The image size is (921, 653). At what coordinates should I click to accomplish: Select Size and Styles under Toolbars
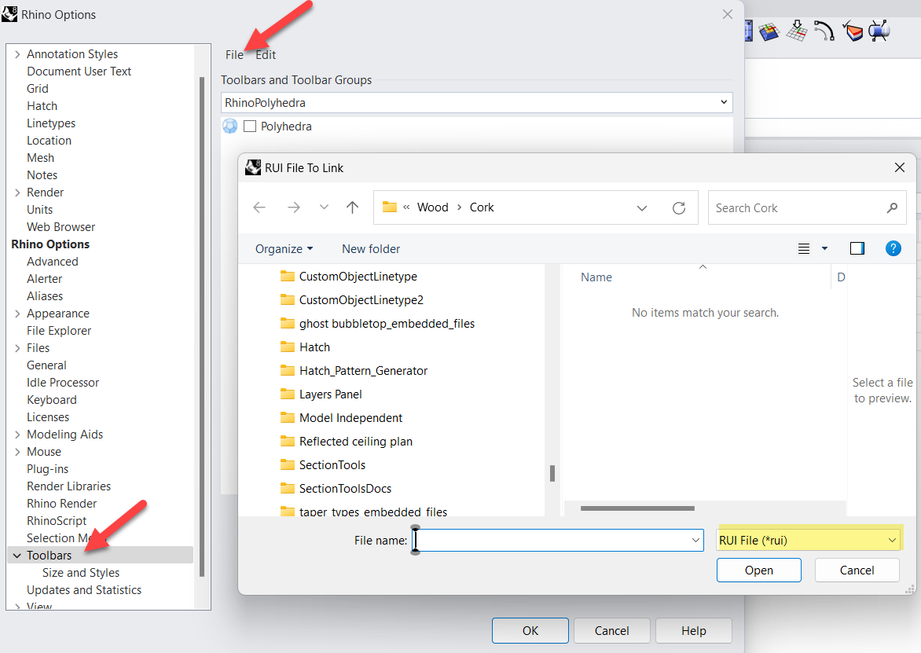(x=81, y=573)
